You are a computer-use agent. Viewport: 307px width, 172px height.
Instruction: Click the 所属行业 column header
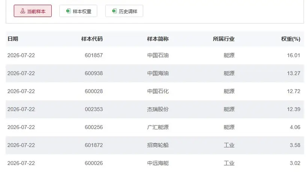[x=224, y=39]
